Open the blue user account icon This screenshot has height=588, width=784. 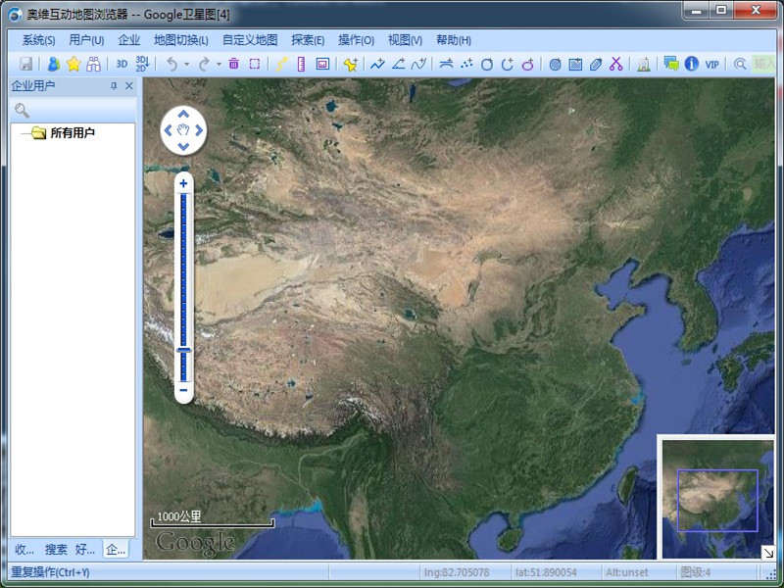pyautogui.click(x=54, y=64)
